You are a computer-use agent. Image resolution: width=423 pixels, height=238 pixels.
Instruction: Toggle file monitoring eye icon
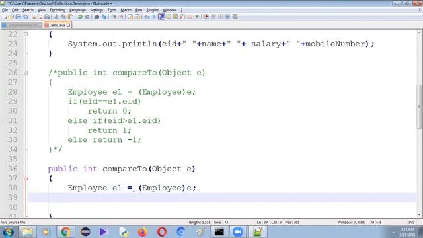[x=197, y=17]
